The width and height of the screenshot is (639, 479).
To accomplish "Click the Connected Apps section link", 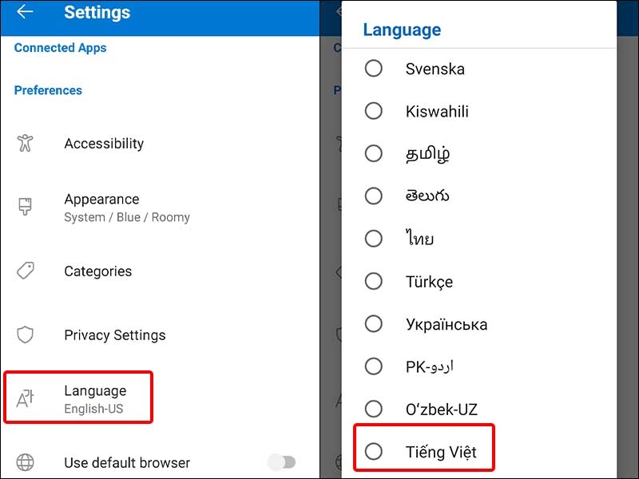I will [x=60, y=48].
